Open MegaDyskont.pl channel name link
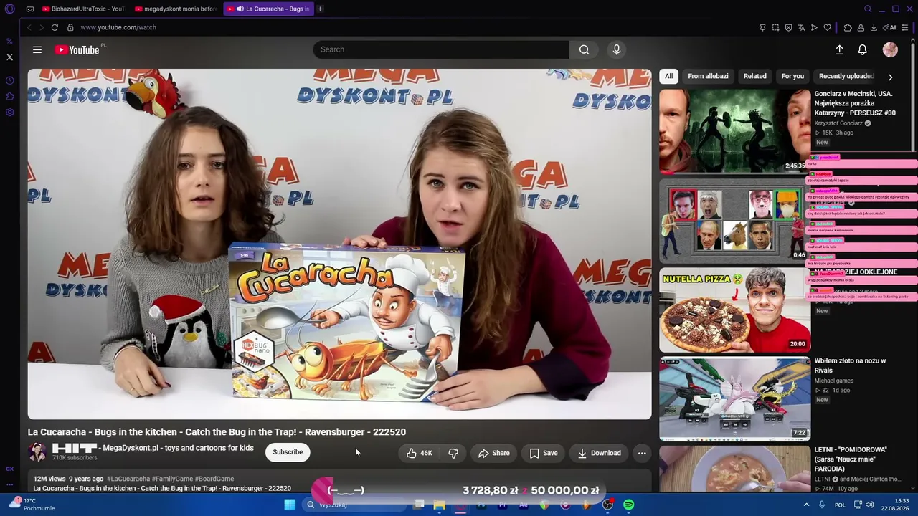918x516 pixels. coord(152,448)
